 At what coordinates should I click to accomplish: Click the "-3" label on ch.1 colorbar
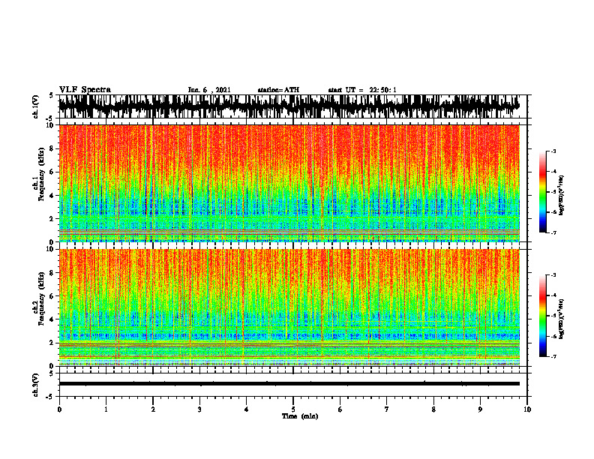tap(553, 151)
